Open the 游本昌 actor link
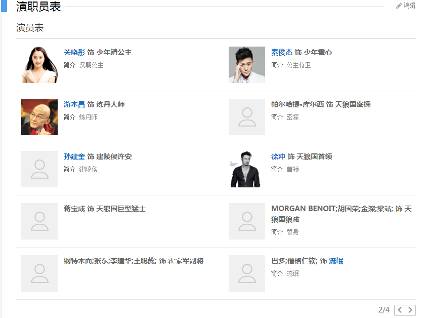Viewport: 425px width, 318px height. 74,104
